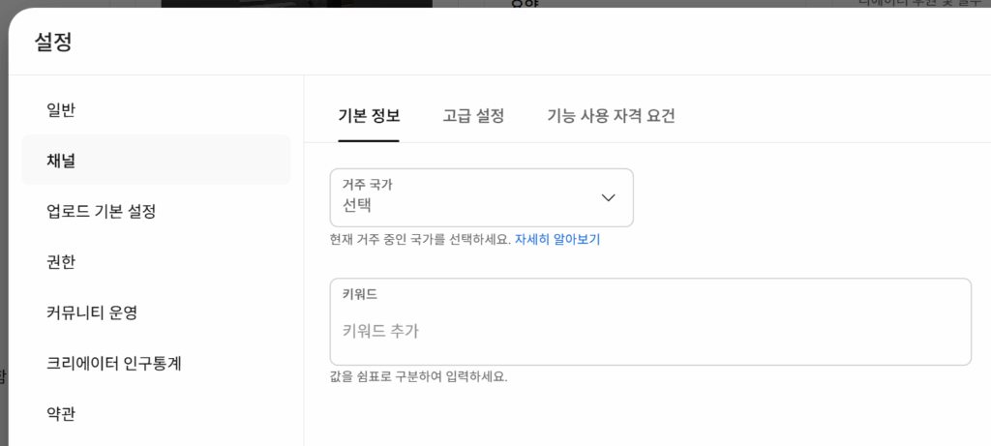This screenshot has height=446, width=991.
Task: Select the 기본 정보 tab
Action: 369,116
